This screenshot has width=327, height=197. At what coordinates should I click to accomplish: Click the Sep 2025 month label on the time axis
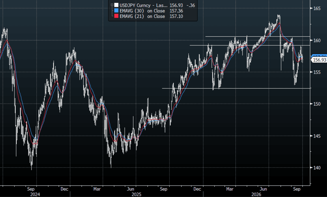(x=164, y=189)
